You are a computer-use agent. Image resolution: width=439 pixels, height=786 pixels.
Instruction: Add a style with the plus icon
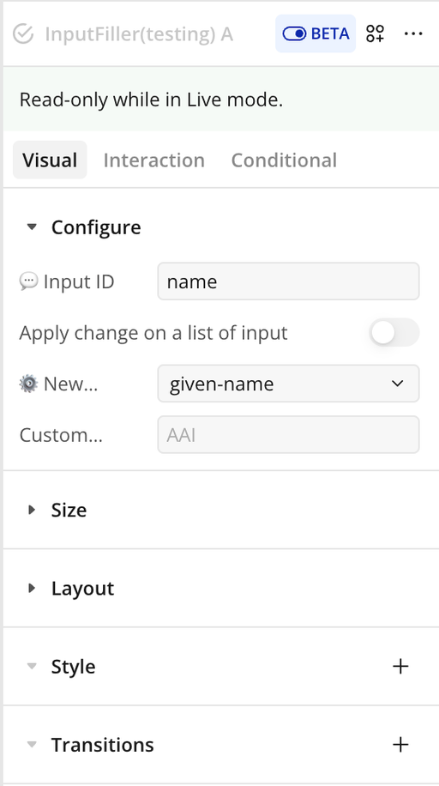(x=400, y=666)
